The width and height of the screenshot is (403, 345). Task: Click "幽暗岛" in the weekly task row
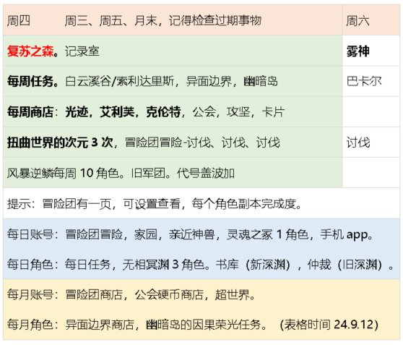(261, 81)
